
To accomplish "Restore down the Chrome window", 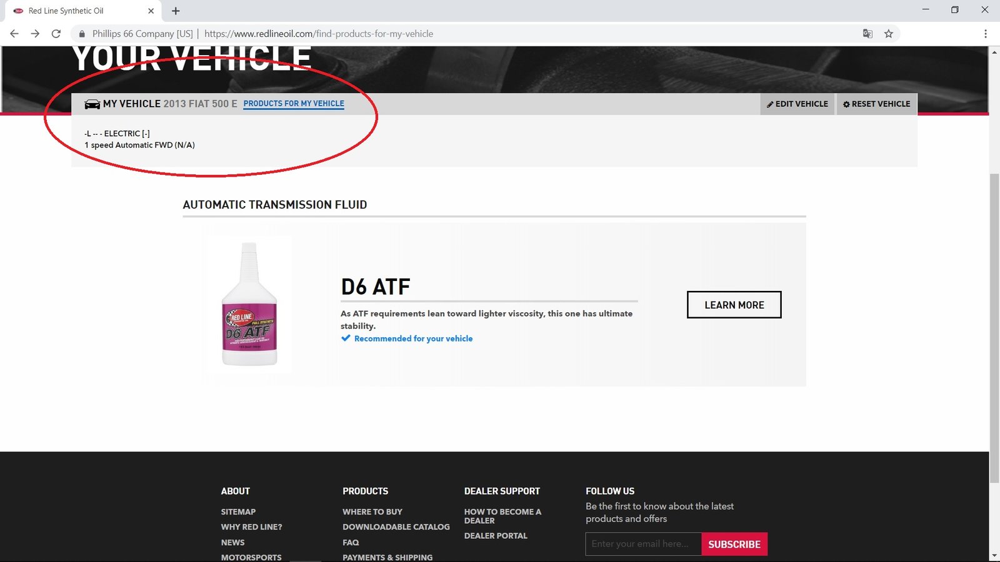I will [x=954, y=10].
